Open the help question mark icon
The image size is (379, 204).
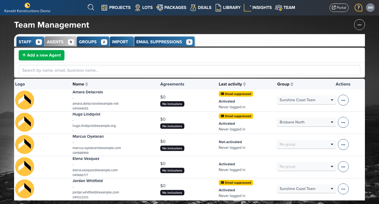click(358, 8)
